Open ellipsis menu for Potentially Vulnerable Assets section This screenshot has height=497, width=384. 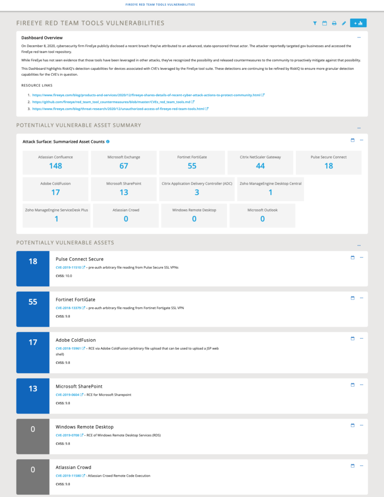coord(359,245)
